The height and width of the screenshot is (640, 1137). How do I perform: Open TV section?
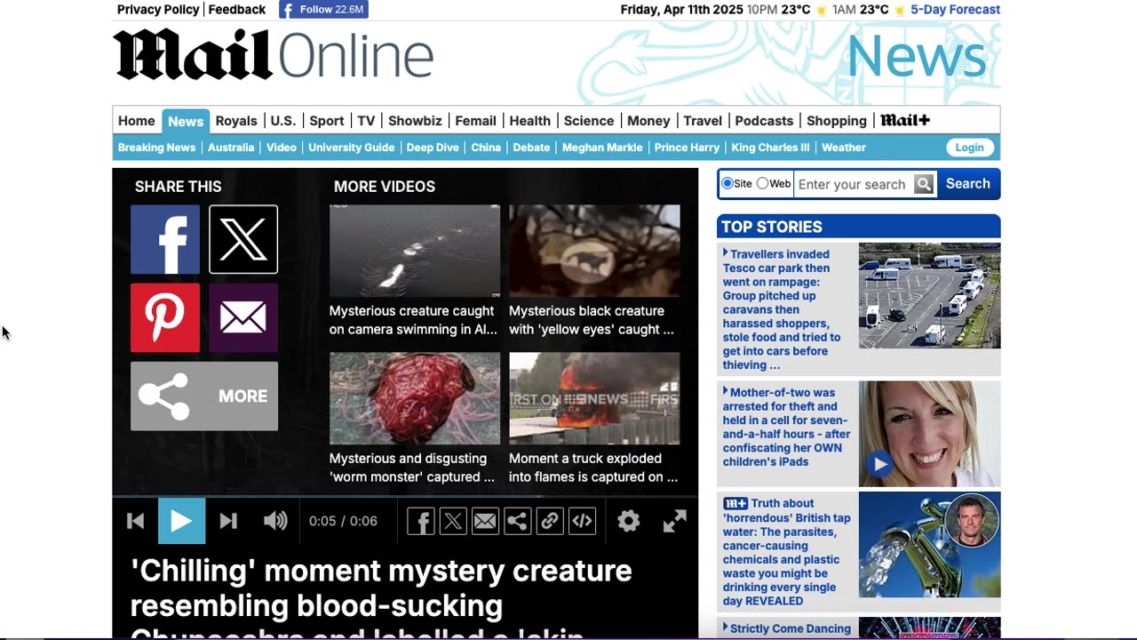pyautogui.click(x=367, y=121)
